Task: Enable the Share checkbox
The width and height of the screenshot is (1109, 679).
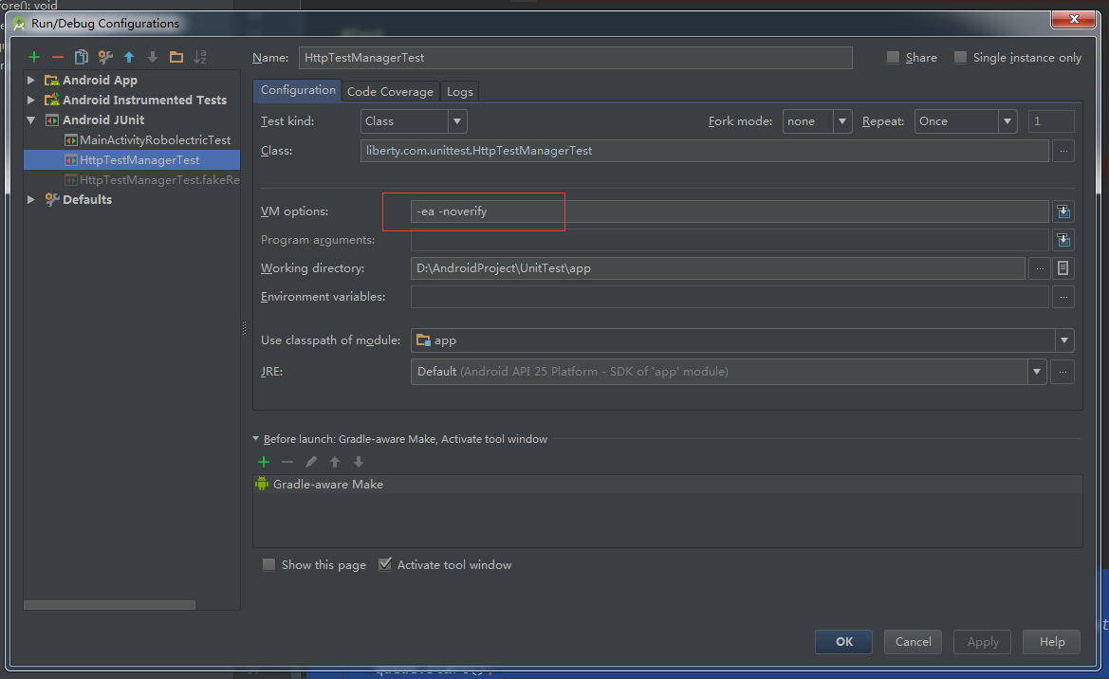Action: point(894,57)
